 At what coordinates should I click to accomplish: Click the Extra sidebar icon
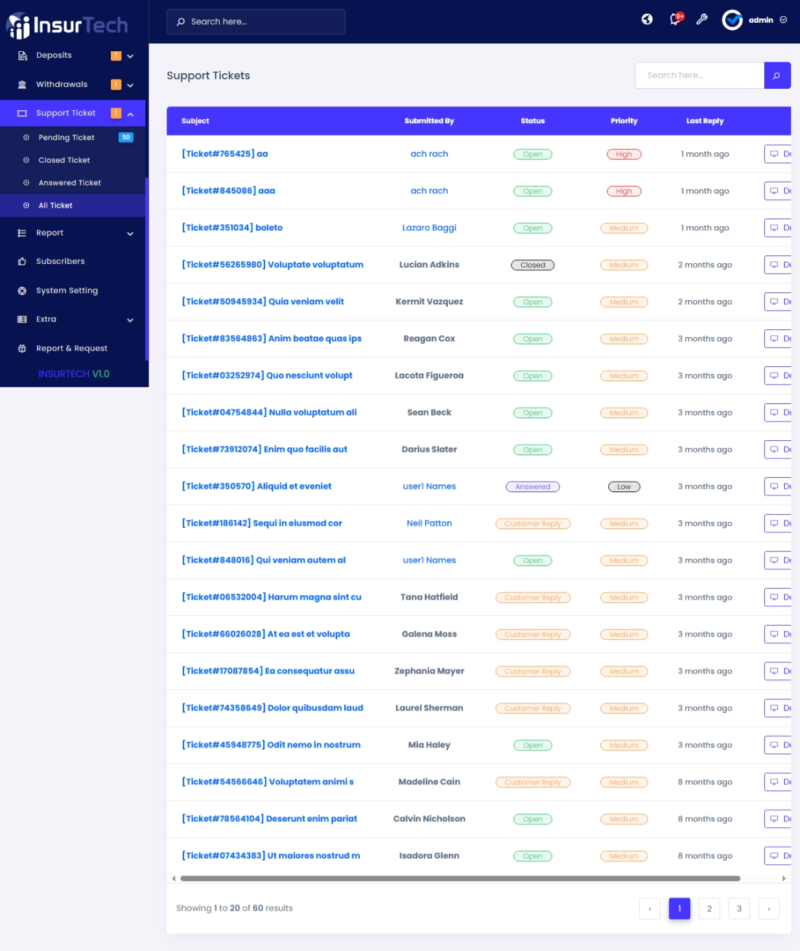click(x=22, y=320)
